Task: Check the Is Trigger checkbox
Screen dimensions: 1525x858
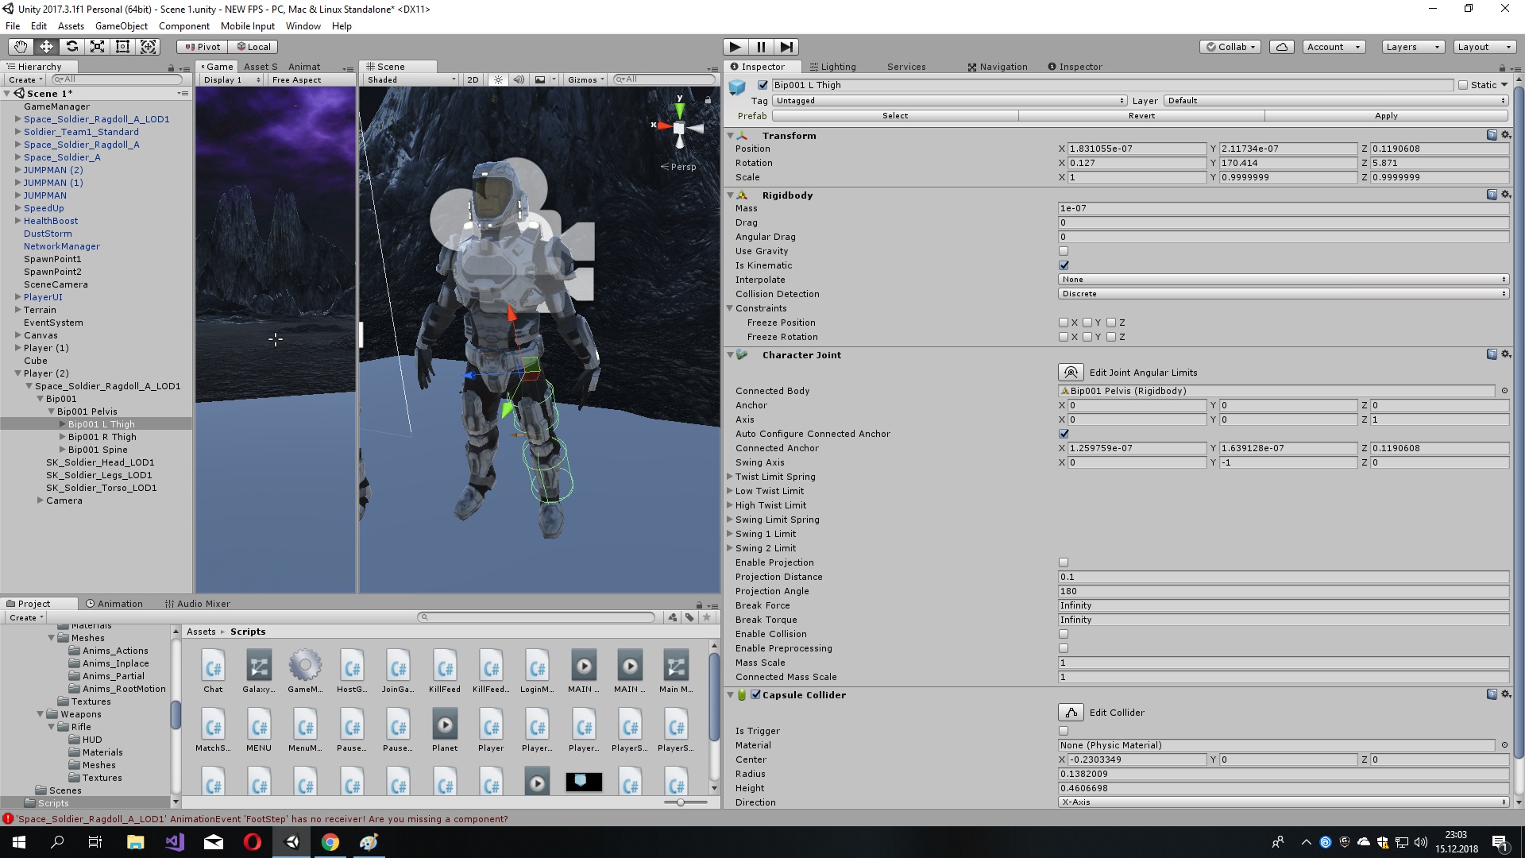Action: coord(1064,731)
